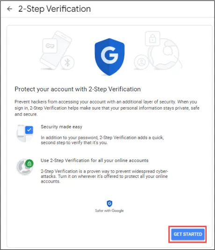The width and height of the screenshot is (215, 250).
Task: Click the padlock card illustration
Action: (152, 38)
